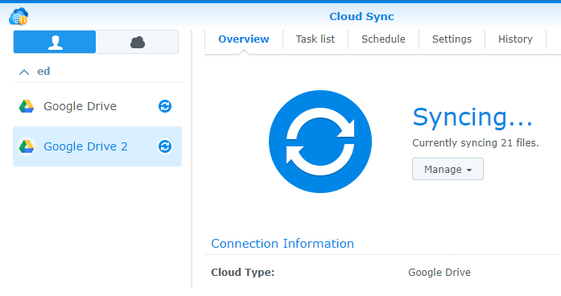The width and height of the screenshot is (561, 296).
Task: Select the Google Drive connection
Action: 97,106
